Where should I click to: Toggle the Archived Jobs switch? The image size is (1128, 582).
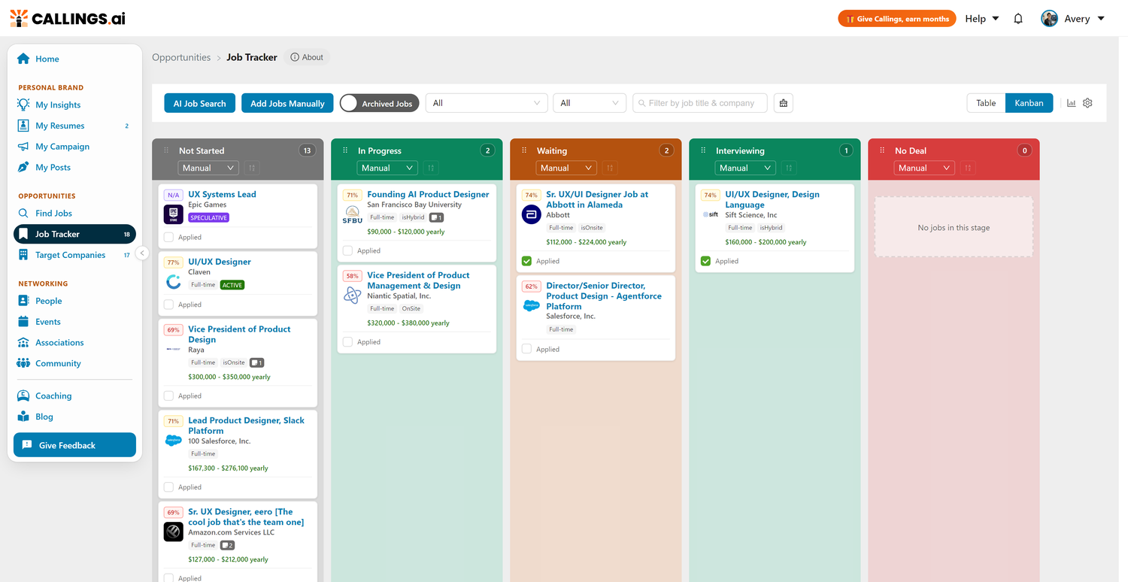(x=379, y=103)
